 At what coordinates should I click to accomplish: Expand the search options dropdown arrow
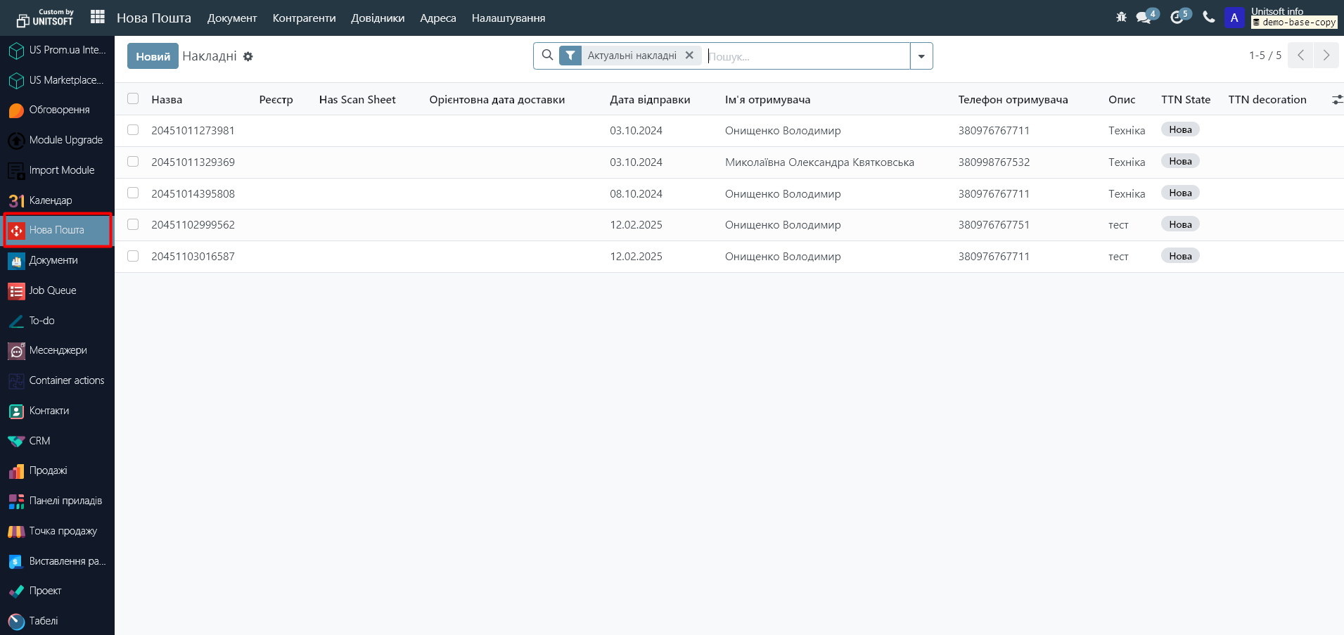pos(921,56)
